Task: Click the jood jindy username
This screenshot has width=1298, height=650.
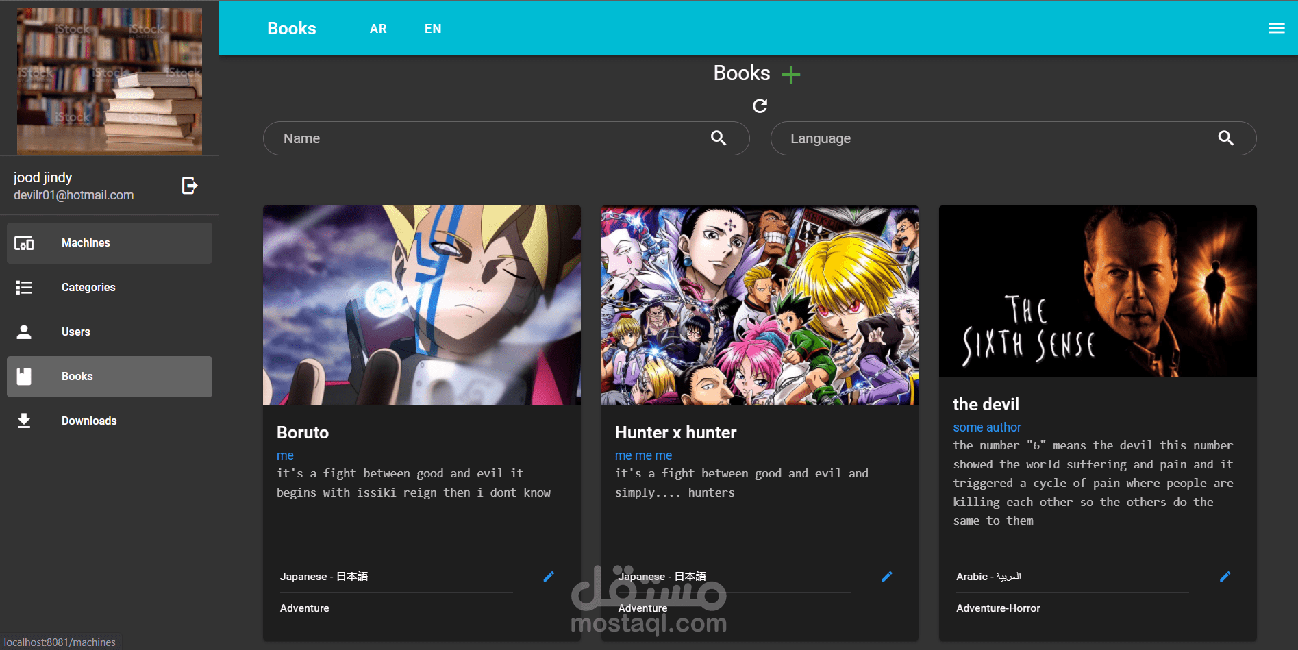Action: click(x=43, y=178)
